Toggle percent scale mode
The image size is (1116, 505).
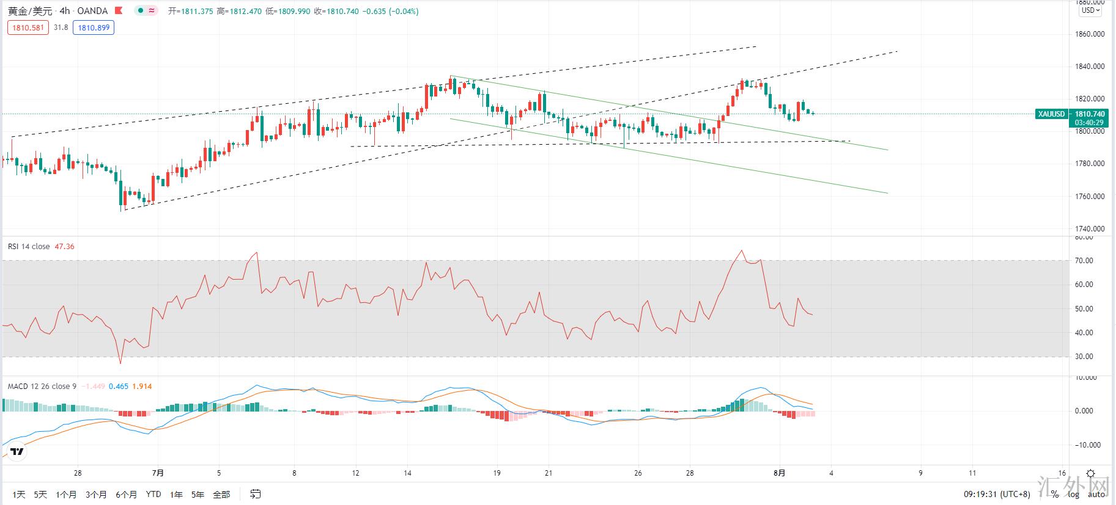point(1054,495)
